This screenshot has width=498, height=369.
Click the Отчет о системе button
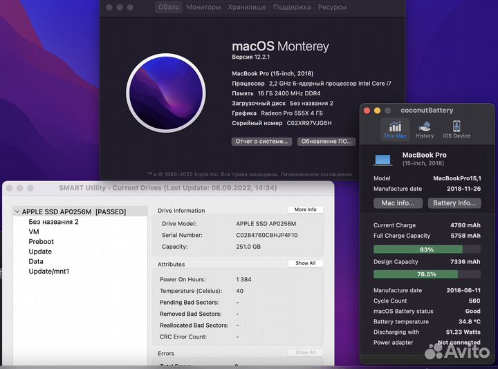tap(261, 142)
